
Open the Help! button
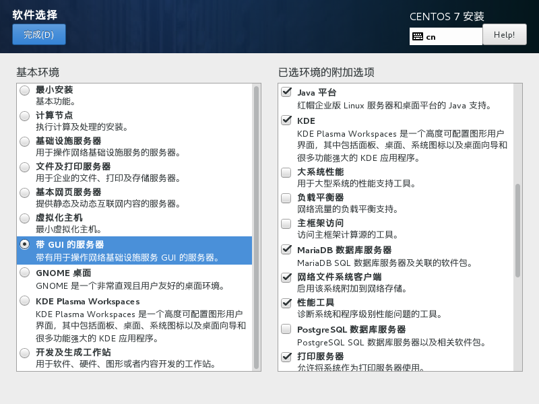click(x=504, y=34)
